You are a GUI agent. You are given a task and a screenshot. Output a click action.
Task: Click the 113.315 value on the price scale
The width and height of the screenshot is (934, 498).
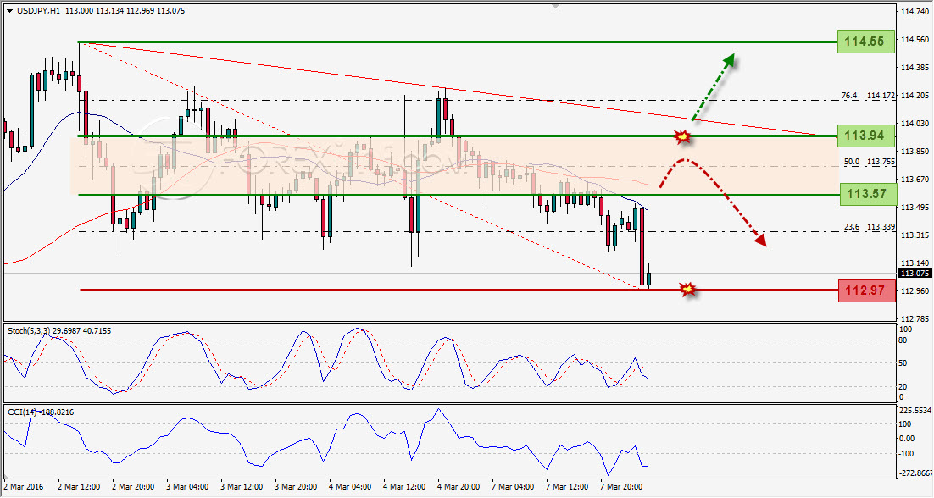coord(915,235)
